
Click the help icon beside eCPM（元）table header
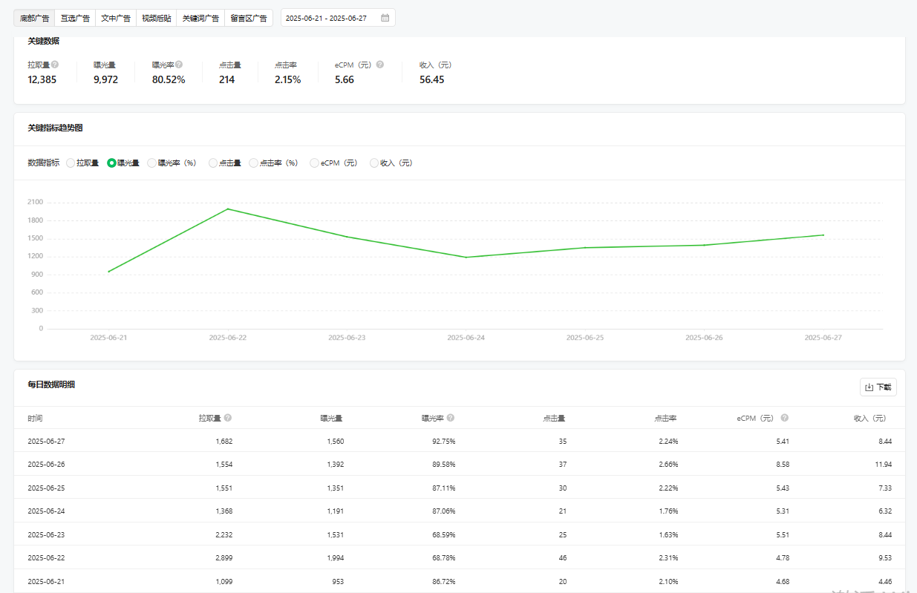point(785,418)
